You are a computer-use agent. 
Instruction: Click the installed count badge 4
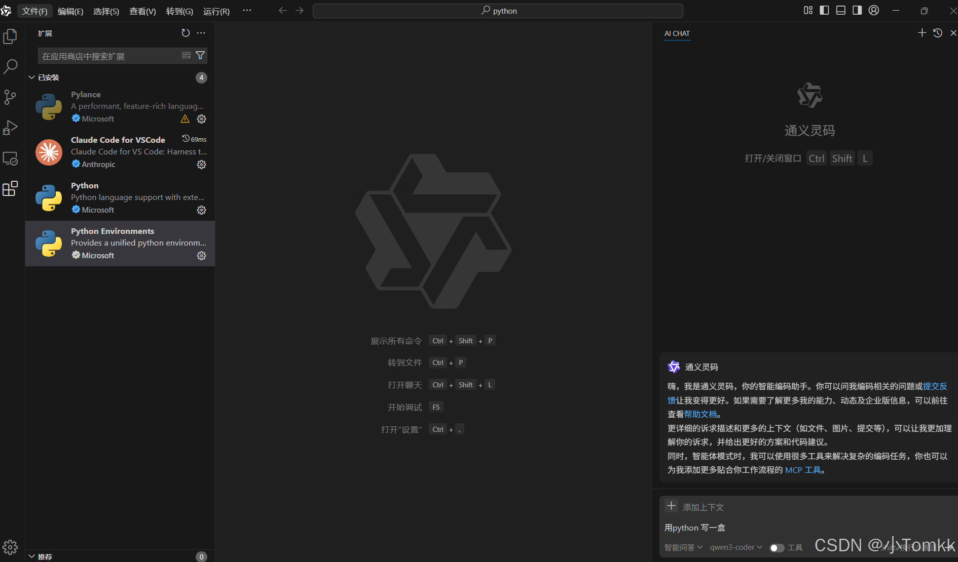(201, 77)
